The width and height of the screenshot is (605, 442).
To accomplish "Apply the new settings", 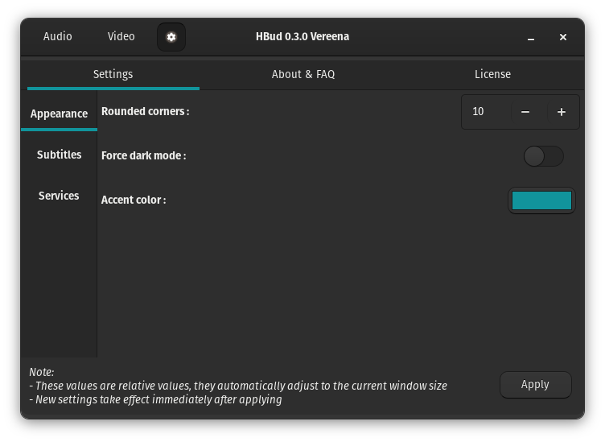I will tap(536, 385).
